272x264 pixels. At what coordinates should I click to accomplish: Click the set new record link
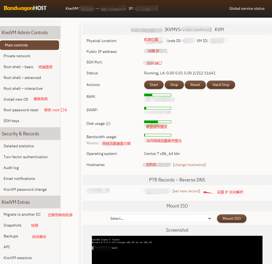pyautogui.click(x=186, y=191)
